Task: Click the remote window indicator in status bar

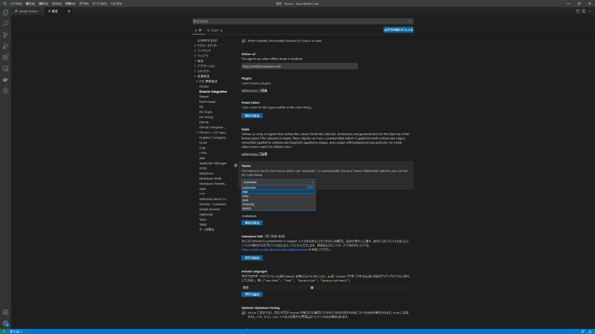Action: 4,331
